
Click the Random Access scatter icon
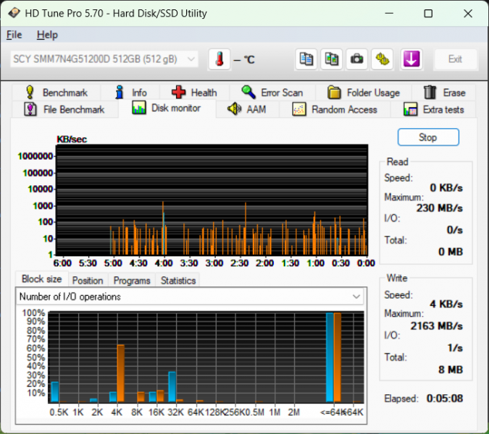[299, 109]
